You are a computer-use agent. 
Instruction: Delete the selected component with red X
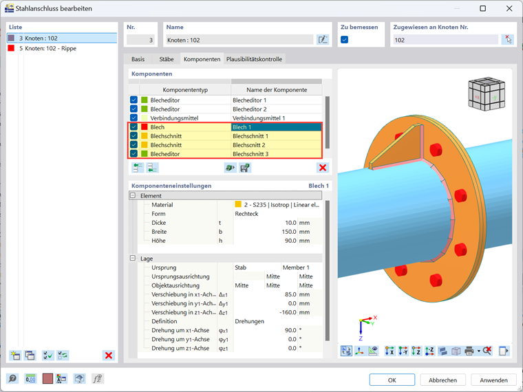click(323, 167)
